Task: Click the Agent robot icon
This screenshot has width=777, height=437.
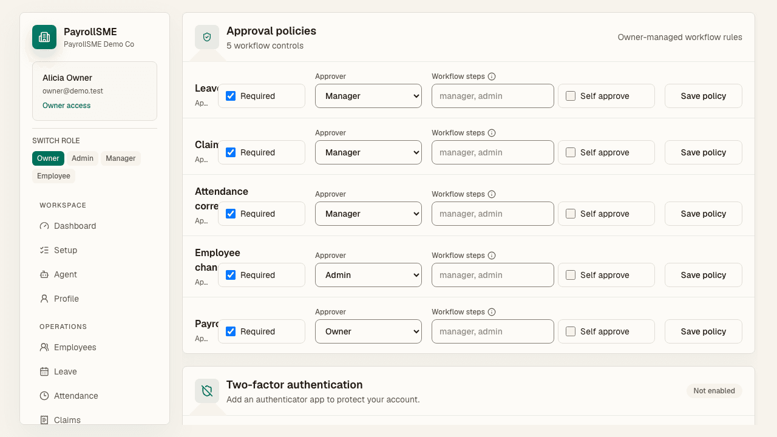Action: (44, 274)
